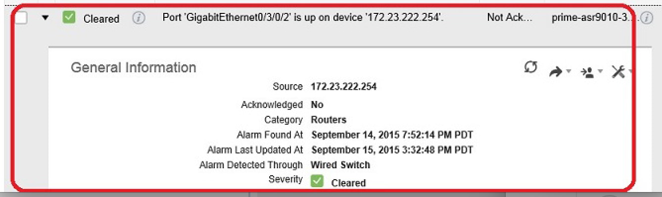
Task: Open the assign user dropdown caret
Action: click(x=600, y=72)
